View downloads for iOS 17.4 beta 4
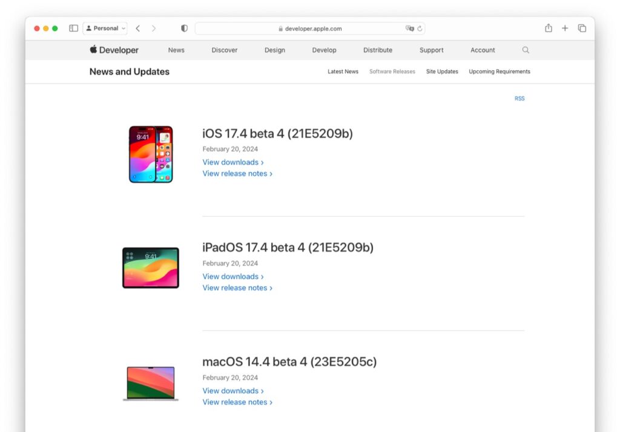The image size is (620, 432). coord(233,162)
